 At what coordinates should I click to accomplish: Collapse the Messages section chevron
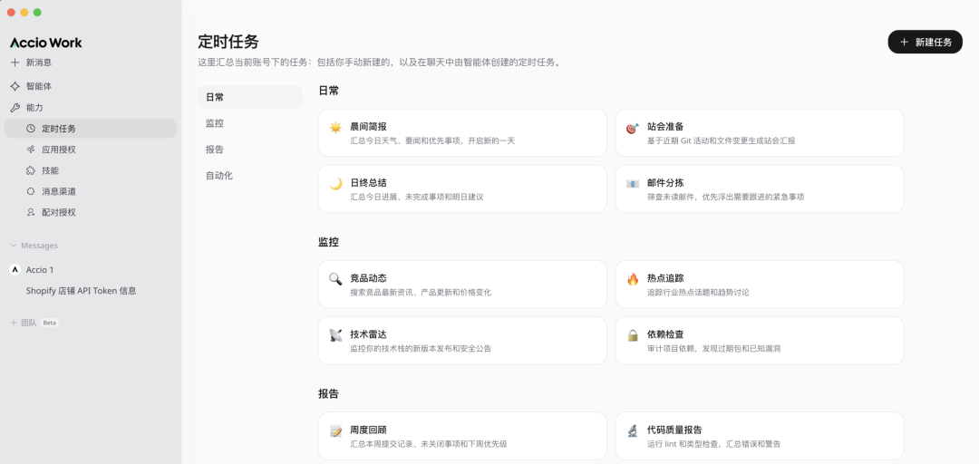pyautogui.click(x=14, y=246)
